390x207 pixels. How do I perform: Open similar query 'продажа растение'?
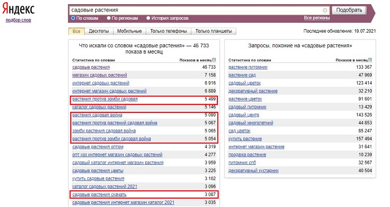(247, 155)
